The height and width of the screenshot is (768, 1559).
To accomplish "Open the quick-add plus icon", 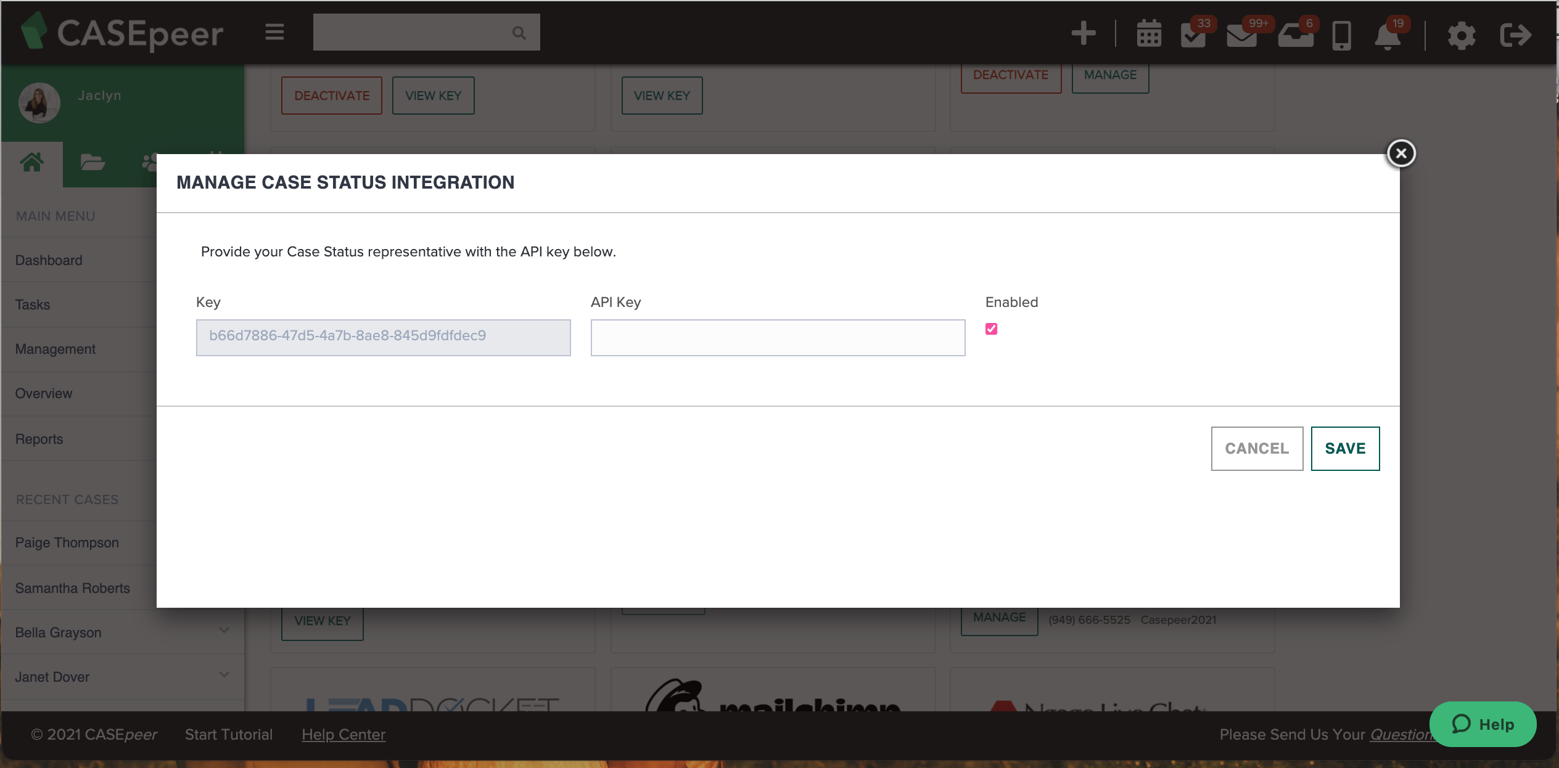I will (x=1083, y=34).
